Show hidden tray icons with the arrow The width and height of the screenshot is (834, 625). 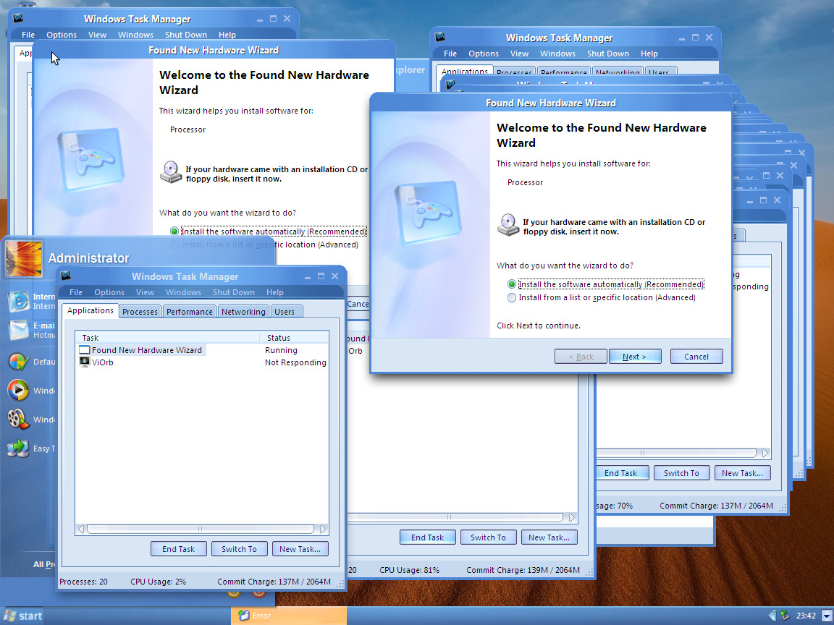point(772,616)
